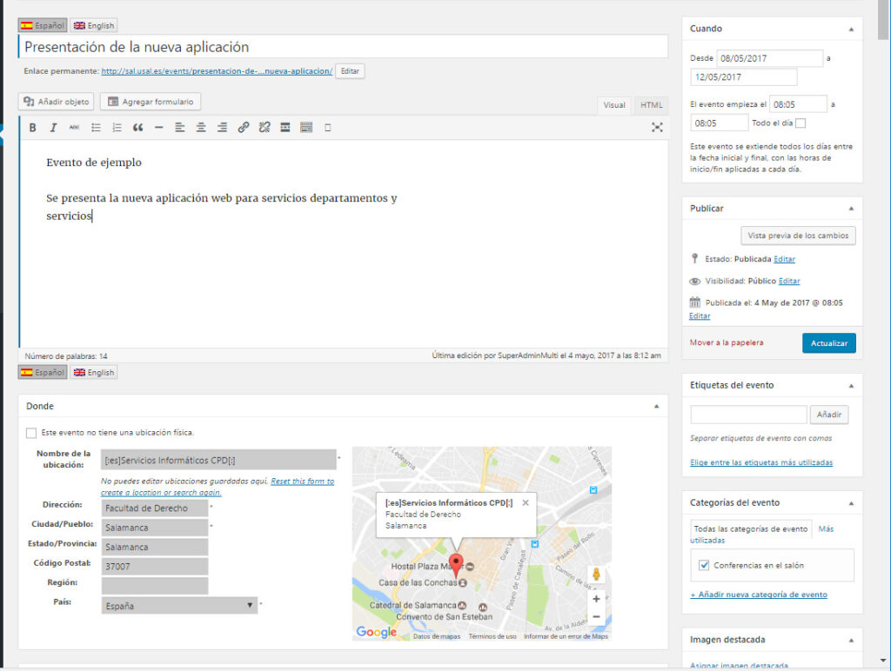Screen dimensions: 891x671
Task: Switch to the HTML editor tab
Action: 651,105
